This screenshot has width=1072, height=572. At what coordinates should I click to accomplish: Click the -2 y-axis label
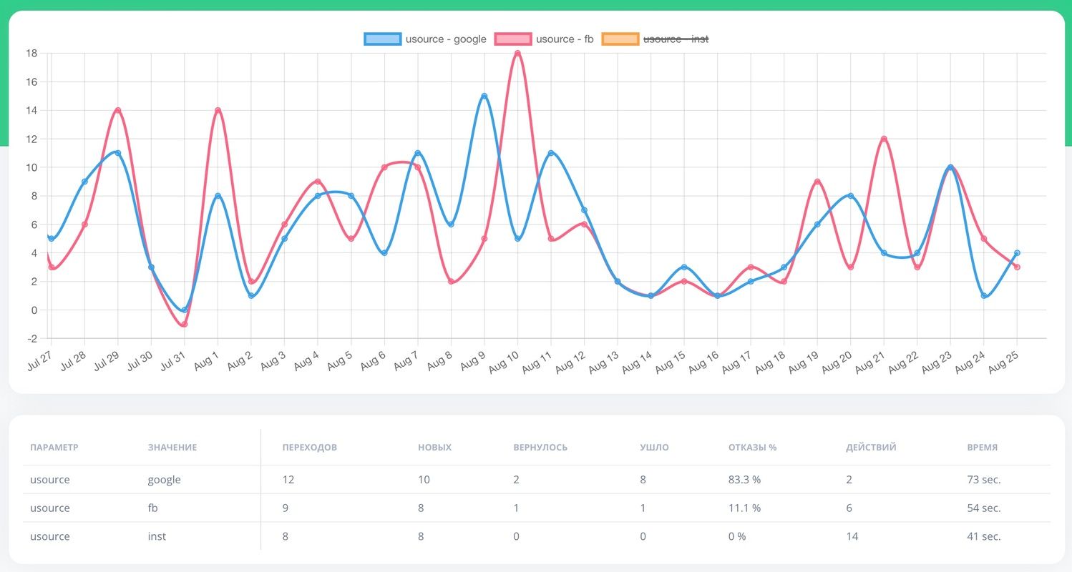pyautogui.click(x=32, y=338)
